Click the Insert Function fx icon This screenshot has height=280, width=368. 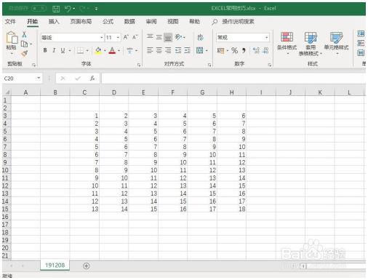point(92,79)
